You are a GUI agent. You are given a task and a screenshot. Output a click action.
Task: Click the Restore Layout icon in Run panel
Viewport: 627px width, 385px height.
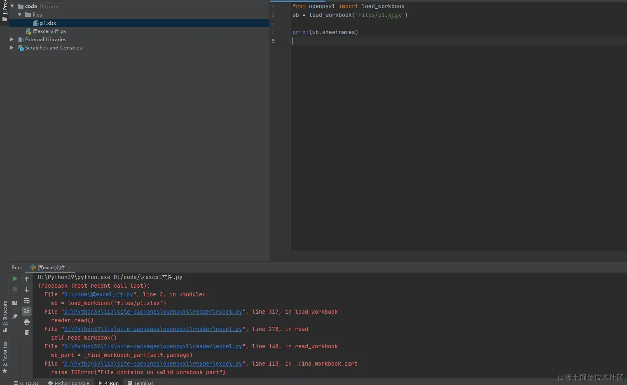click(15, 303)
